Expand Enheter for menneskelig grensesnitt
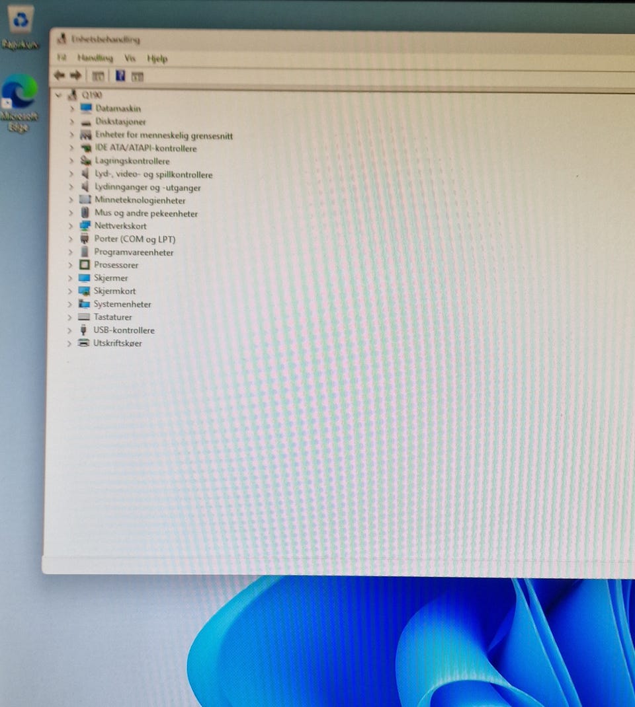 (71, 134)
